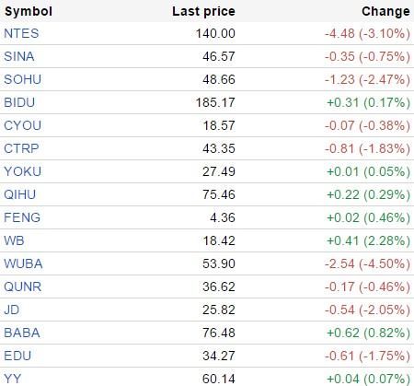Open the YY stock link
Screen dimensions: 414x386
coord(13,379)
